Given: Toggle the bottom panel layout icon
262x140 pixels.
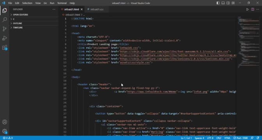Looking at the screenshot, I should click(223, 3).
